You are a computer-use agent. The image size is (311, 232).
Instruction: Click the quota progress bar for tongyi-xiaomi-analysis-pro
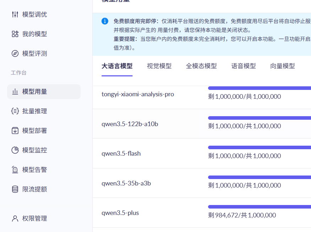tap(260, 88)
